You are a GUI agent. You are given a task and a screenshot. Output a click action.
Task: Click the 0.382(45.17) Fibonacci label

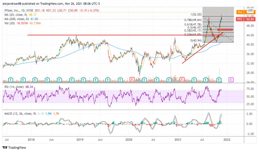coord(193,31)
